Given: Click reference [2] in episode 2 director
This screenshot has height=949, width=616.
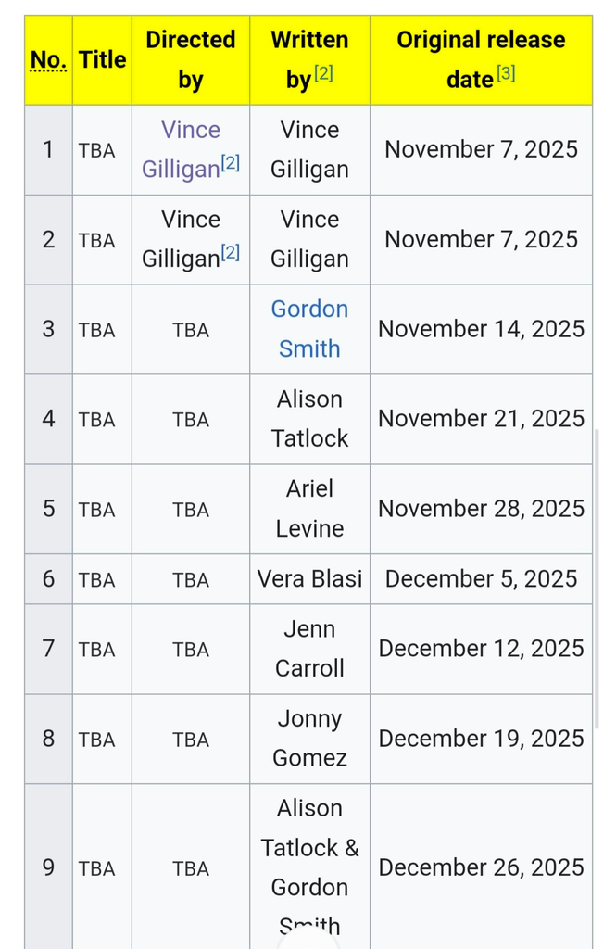Looking at the screenshot, I should pyautogui.click(x=230, y=252).
